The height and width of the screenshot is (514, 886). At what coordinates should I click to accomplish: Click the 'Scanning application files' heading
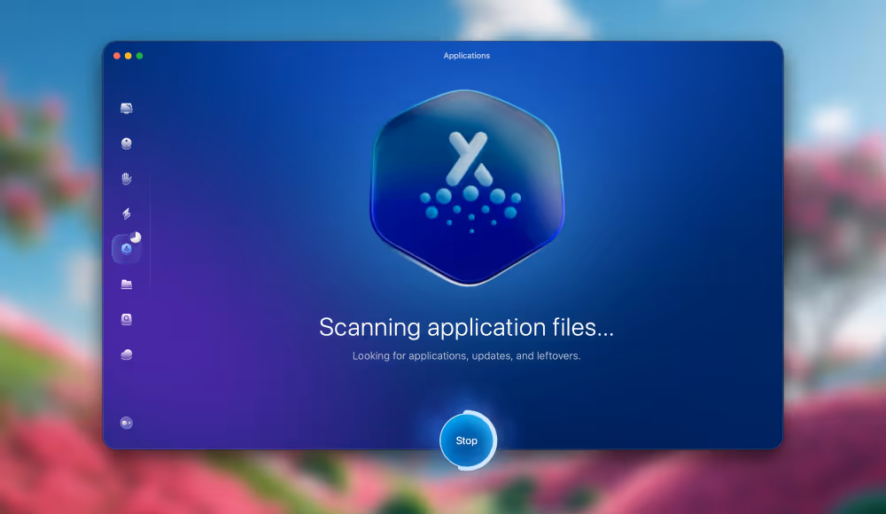pos(467,327)
